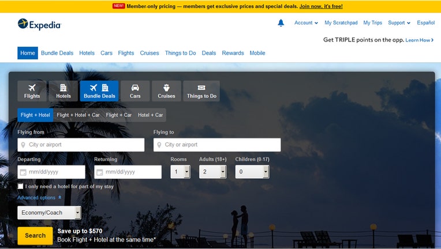Select the Cruises search tab
The height and width of the screenshot is (249, 441).
coord(166,91)
